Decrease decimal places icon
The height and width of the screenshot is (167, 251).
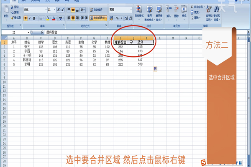(x=130, y=18)
